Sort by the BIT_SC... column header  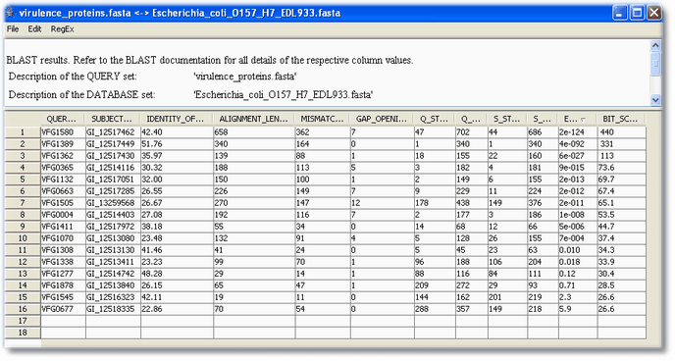(621, 119)
